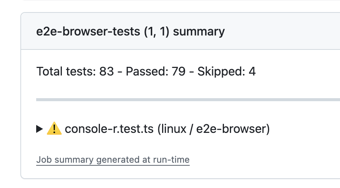Viewport: 340px width, 188px height.
Task: Click the word summary in the card heading
Action: pyautogui.click(x=199, y=32)
